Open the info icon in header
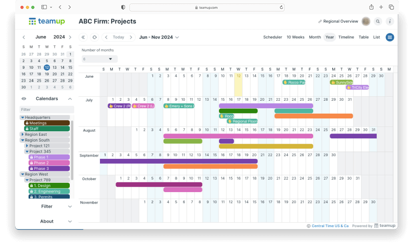Viewport: 414px width, 248px height. click(x=390, y=21)
